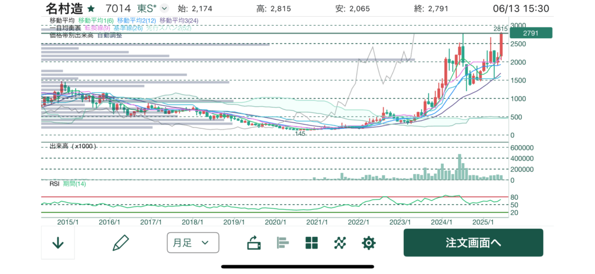The height and width of the screenshot is (274, 595).
Task: Open the 月足 timeframe dropdown
Action: (x=193, y=243)
